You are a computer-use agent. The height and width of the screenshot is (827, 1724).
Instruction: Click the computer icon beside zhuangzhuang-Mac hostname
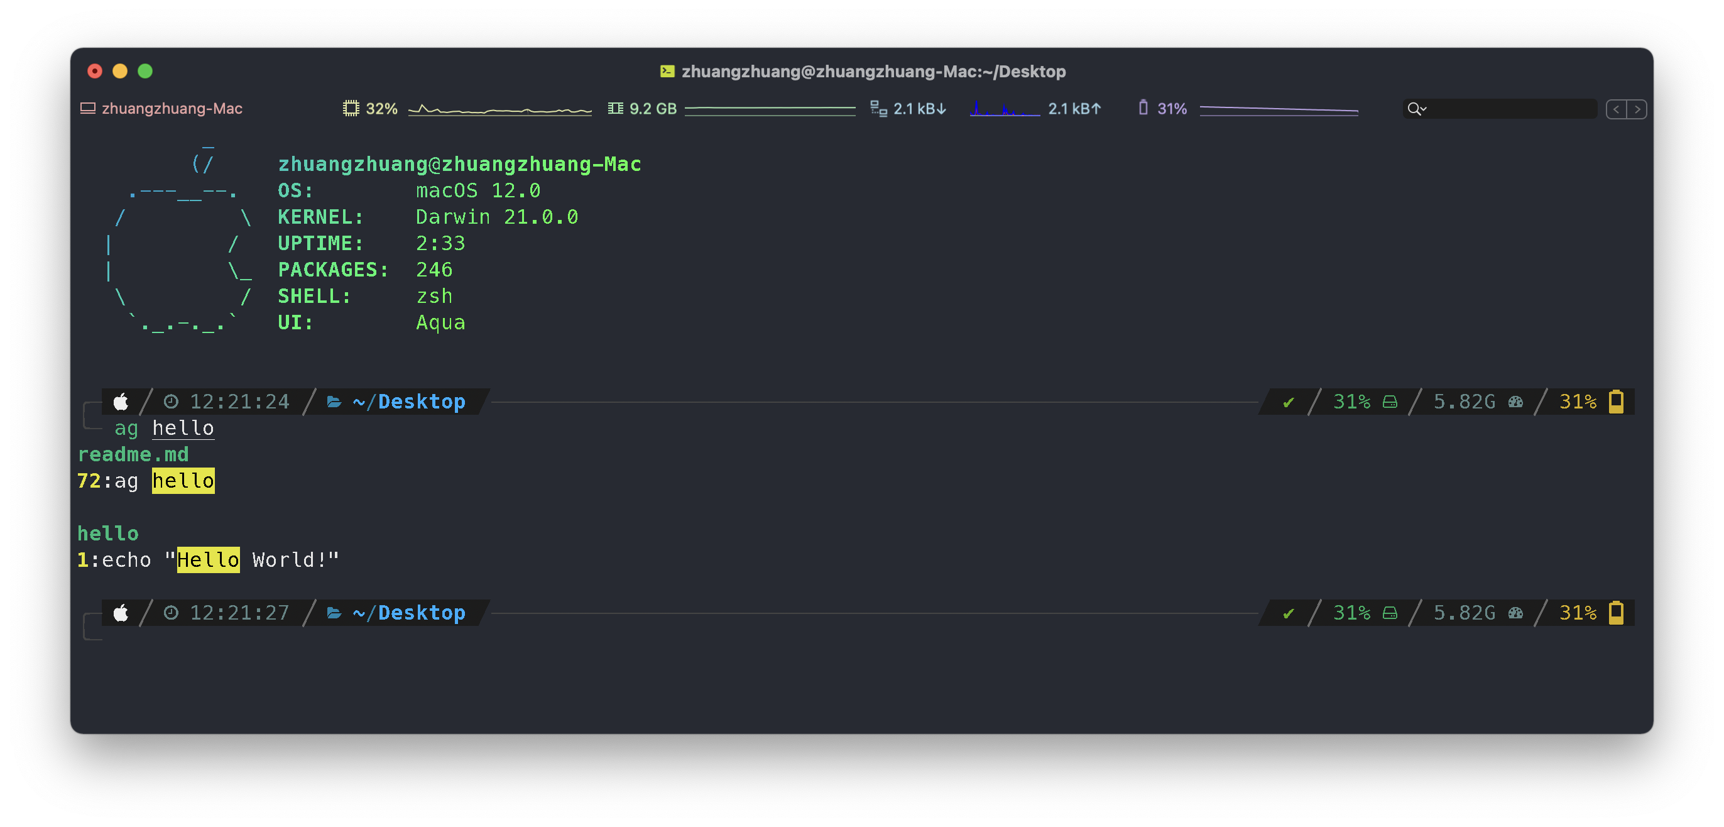(x=88, y=108)
